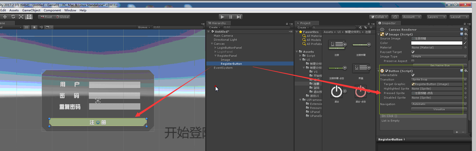
Task: Open the Layers dropdown
Action: (x=437, y=17)
